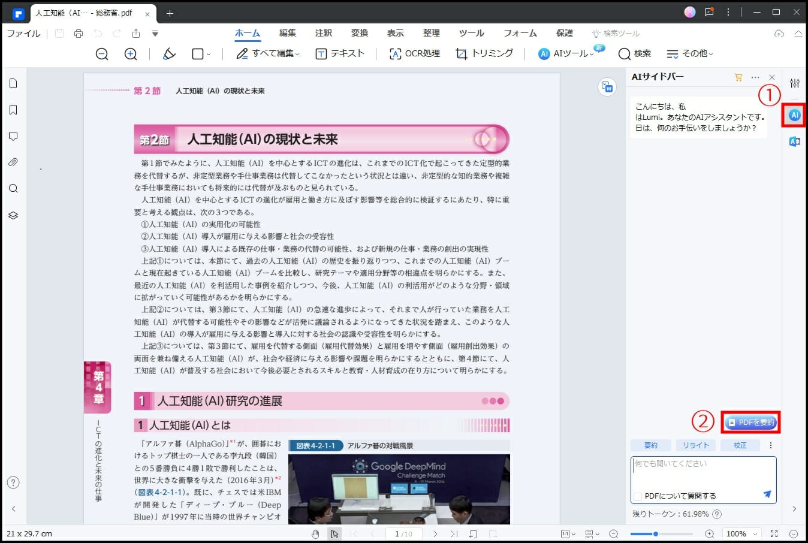Image resolution: width=808 pixels, height=543 pixels.
Task: Open the AI assistant sidebar icon
Action: point(794,115)
